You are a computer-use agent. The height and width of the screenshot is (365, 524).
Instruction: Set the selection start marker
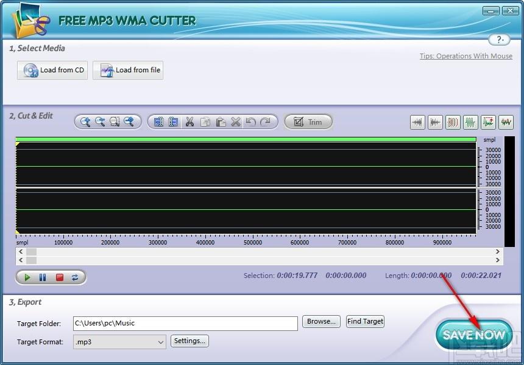tap(159, 122)
